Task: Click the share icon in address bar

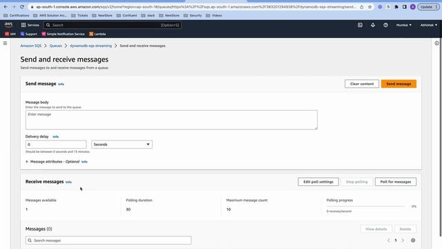Action: click(x=362, y=7)
